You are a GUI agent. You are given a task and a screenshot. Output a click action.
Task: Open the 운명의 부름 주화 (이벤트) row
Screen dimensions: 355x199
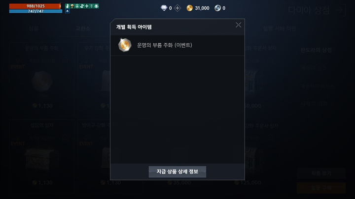[177, 45]
